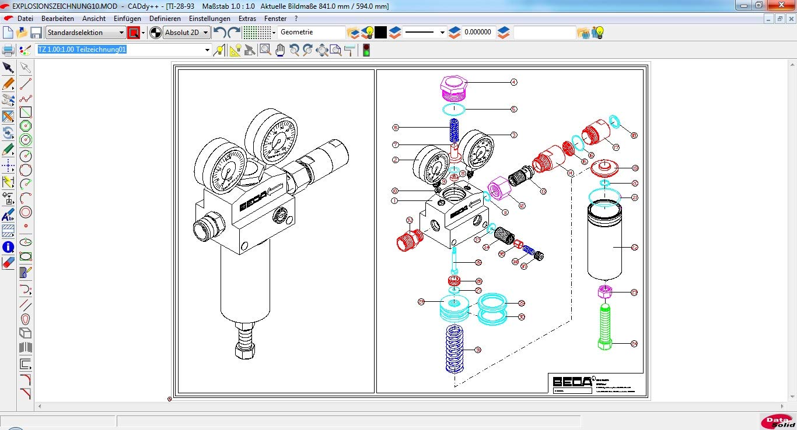
Task: Print the drawing with printer icon
Action: click(x=9, y=50)
